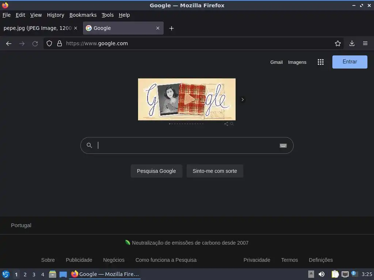Open the Firefox hamburger application menu
The width and height of the screenshot is (374, 280).
tap(365, 43)
